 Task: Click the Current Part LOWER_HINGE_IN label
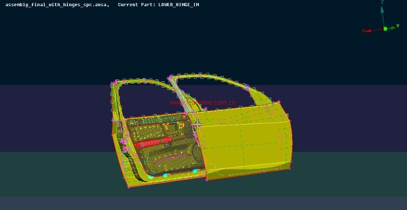click(x=158, y=4)
